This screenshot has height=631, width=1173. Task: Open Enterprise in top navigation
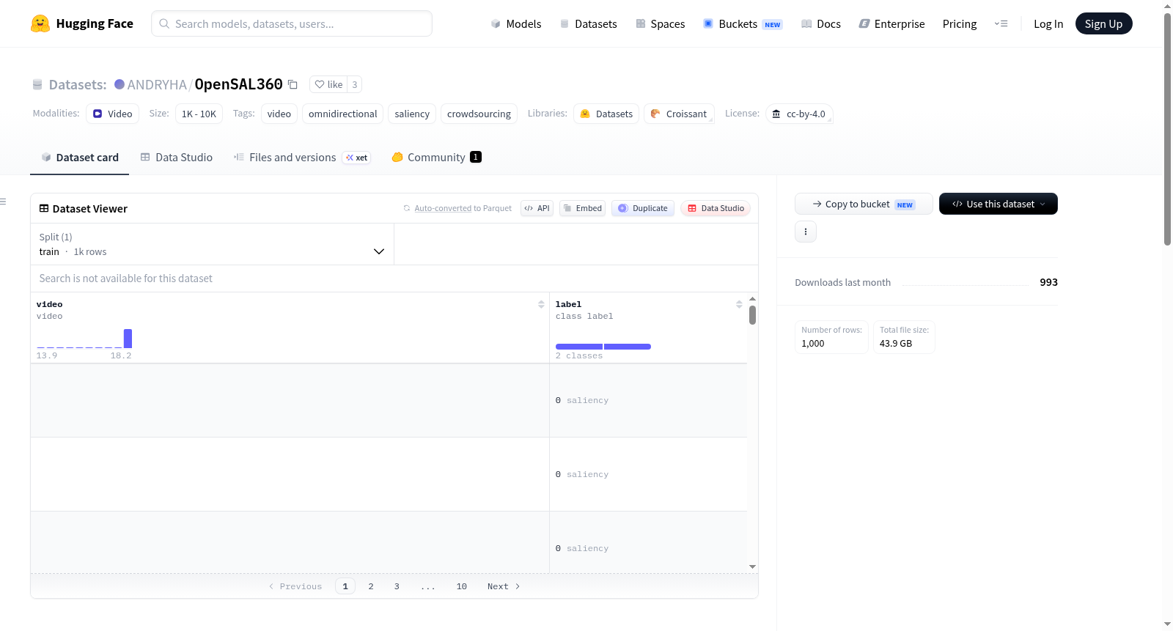coord(891,23)
